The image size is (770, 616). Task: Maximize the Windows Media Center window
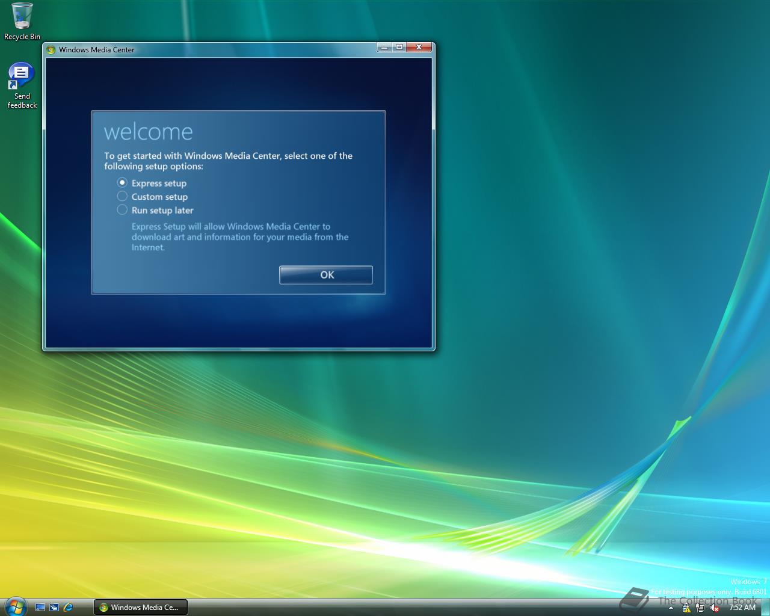tap(399, 47)
